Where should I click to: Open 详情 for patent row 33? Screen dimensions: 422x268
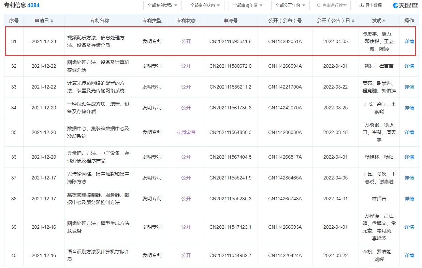(x=409, y=87)
